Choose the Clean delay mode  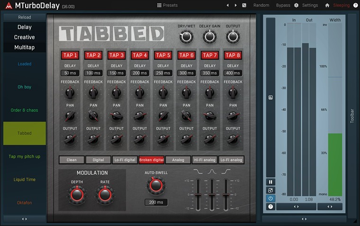pos(72,160)
